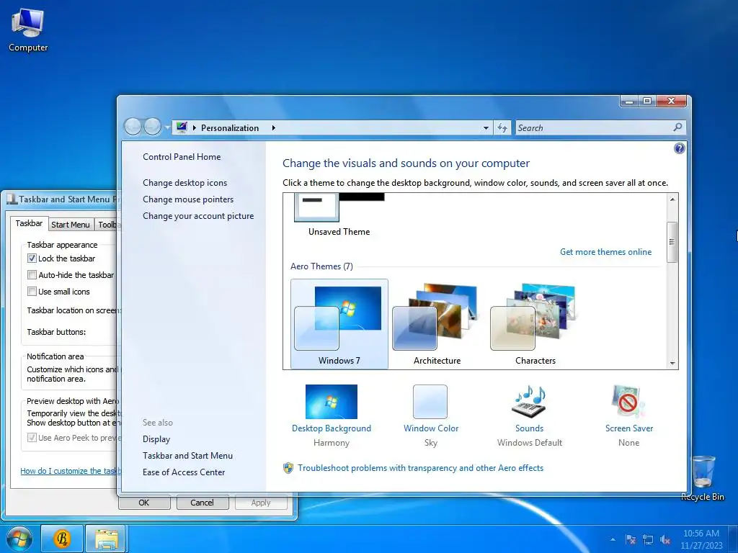Open recent pages dropdown beside navigation arrows
738x553 pixels.
click(x=167, y=127)
